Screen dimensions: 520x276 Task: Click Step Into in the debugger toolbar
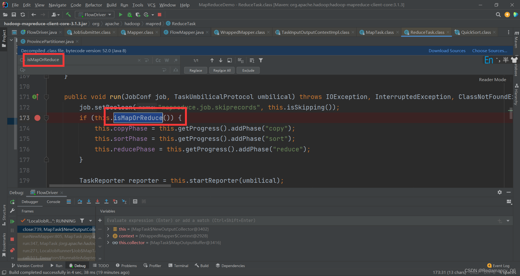89,201
